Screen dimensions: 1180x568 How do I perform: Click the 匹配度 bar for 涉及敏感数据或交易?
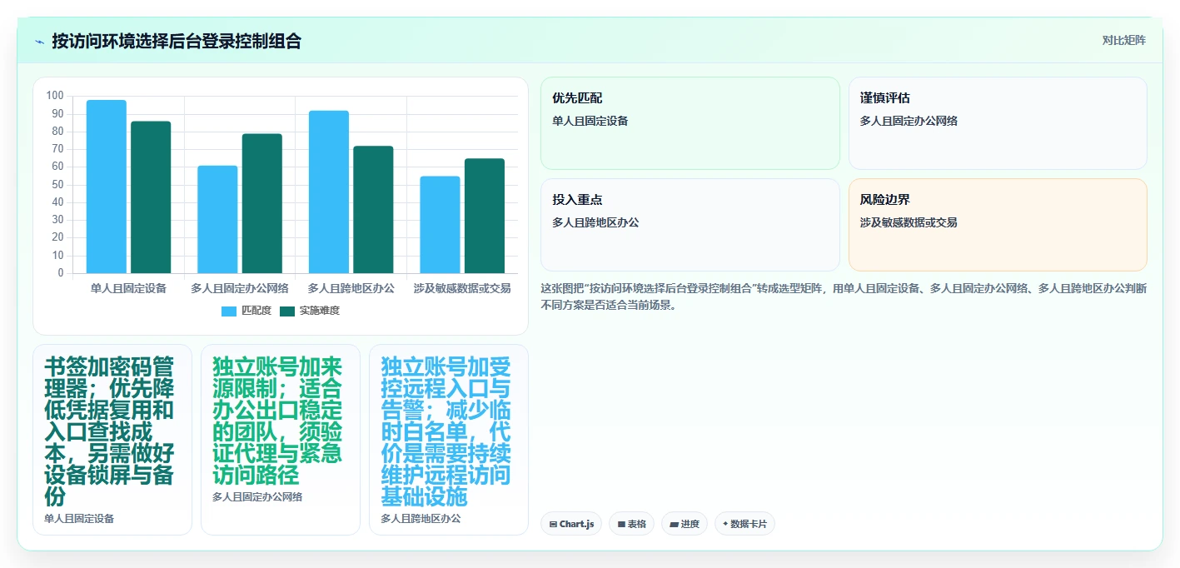tap(440, 225)
